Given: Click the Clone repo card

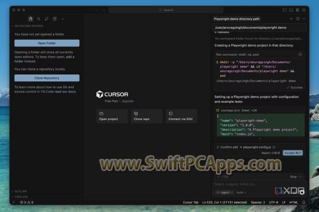Looking at the screenshot, I should pyautogui.click(x=147, y=116).
